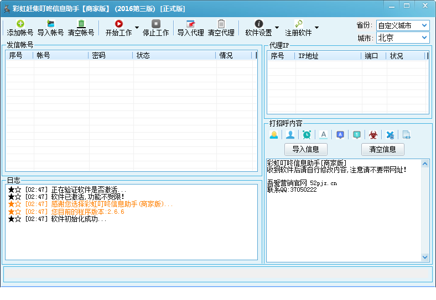Maximize the application window
The height and width of the screenshot is (300, 436).
[x=407, y=6]
